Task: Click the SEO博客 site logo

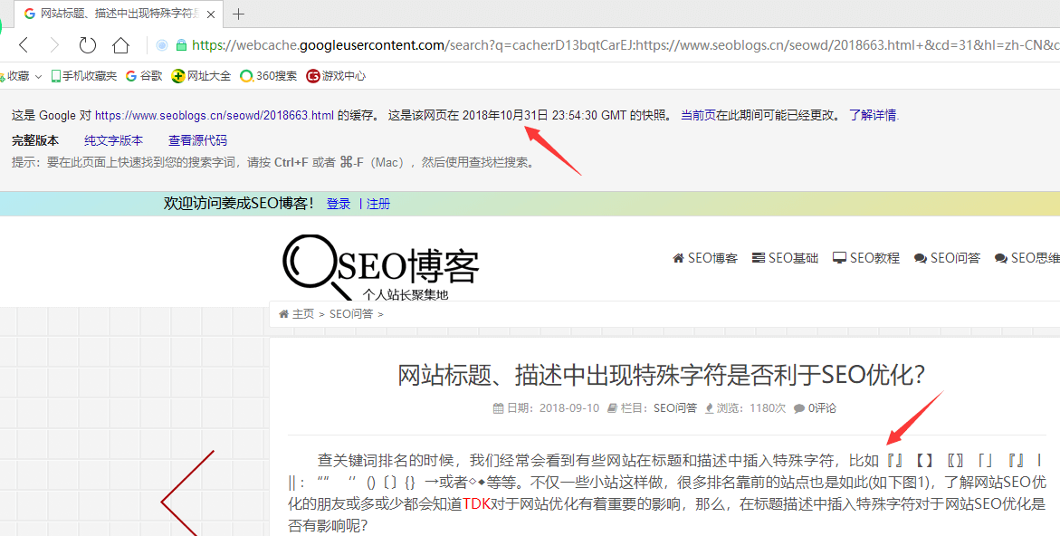Action: click(380, 266)
